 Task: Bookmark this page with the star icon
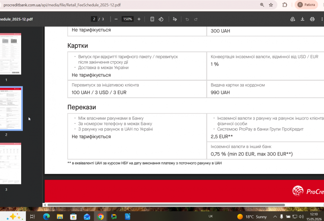(271, 5)
